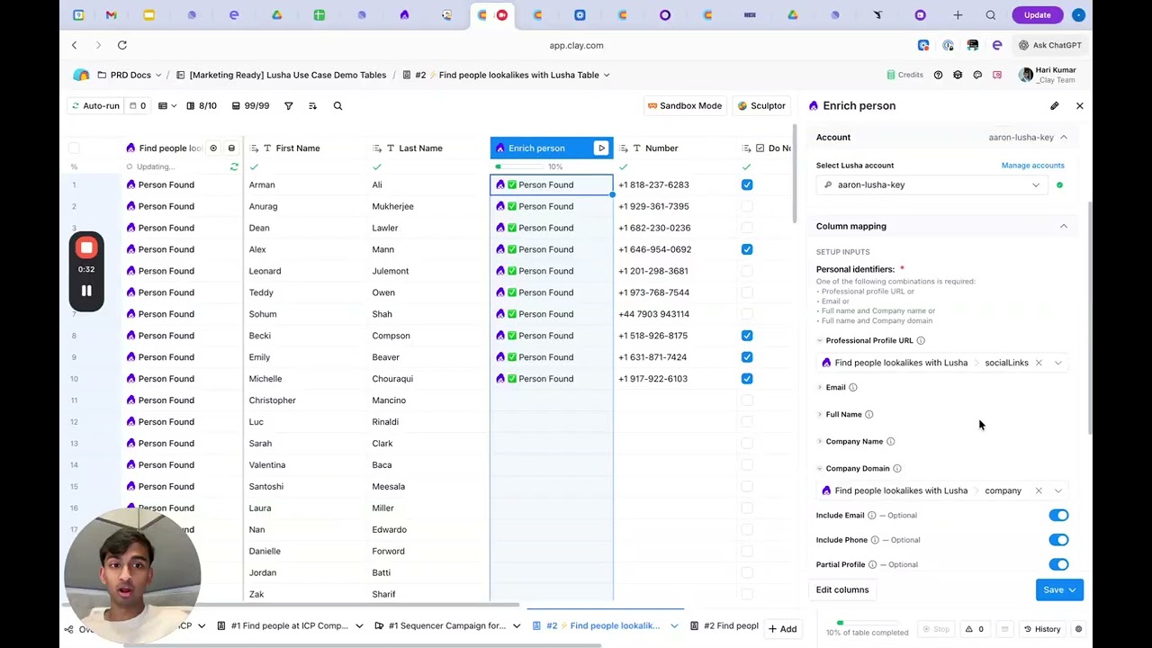1152x648 pixels.
Task: Check the Do Not Call box for Anurag Mukherjee
Action: point(747,206)
